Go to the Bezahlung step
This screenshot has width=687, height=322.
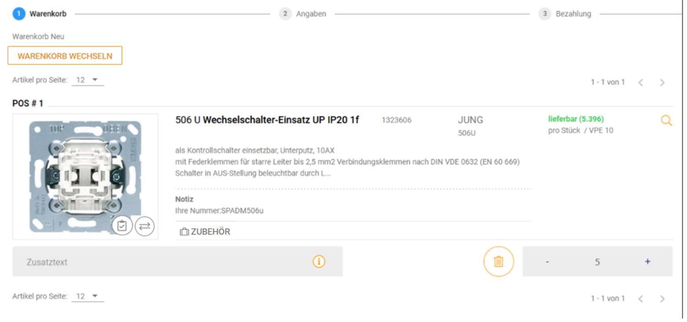565,14
